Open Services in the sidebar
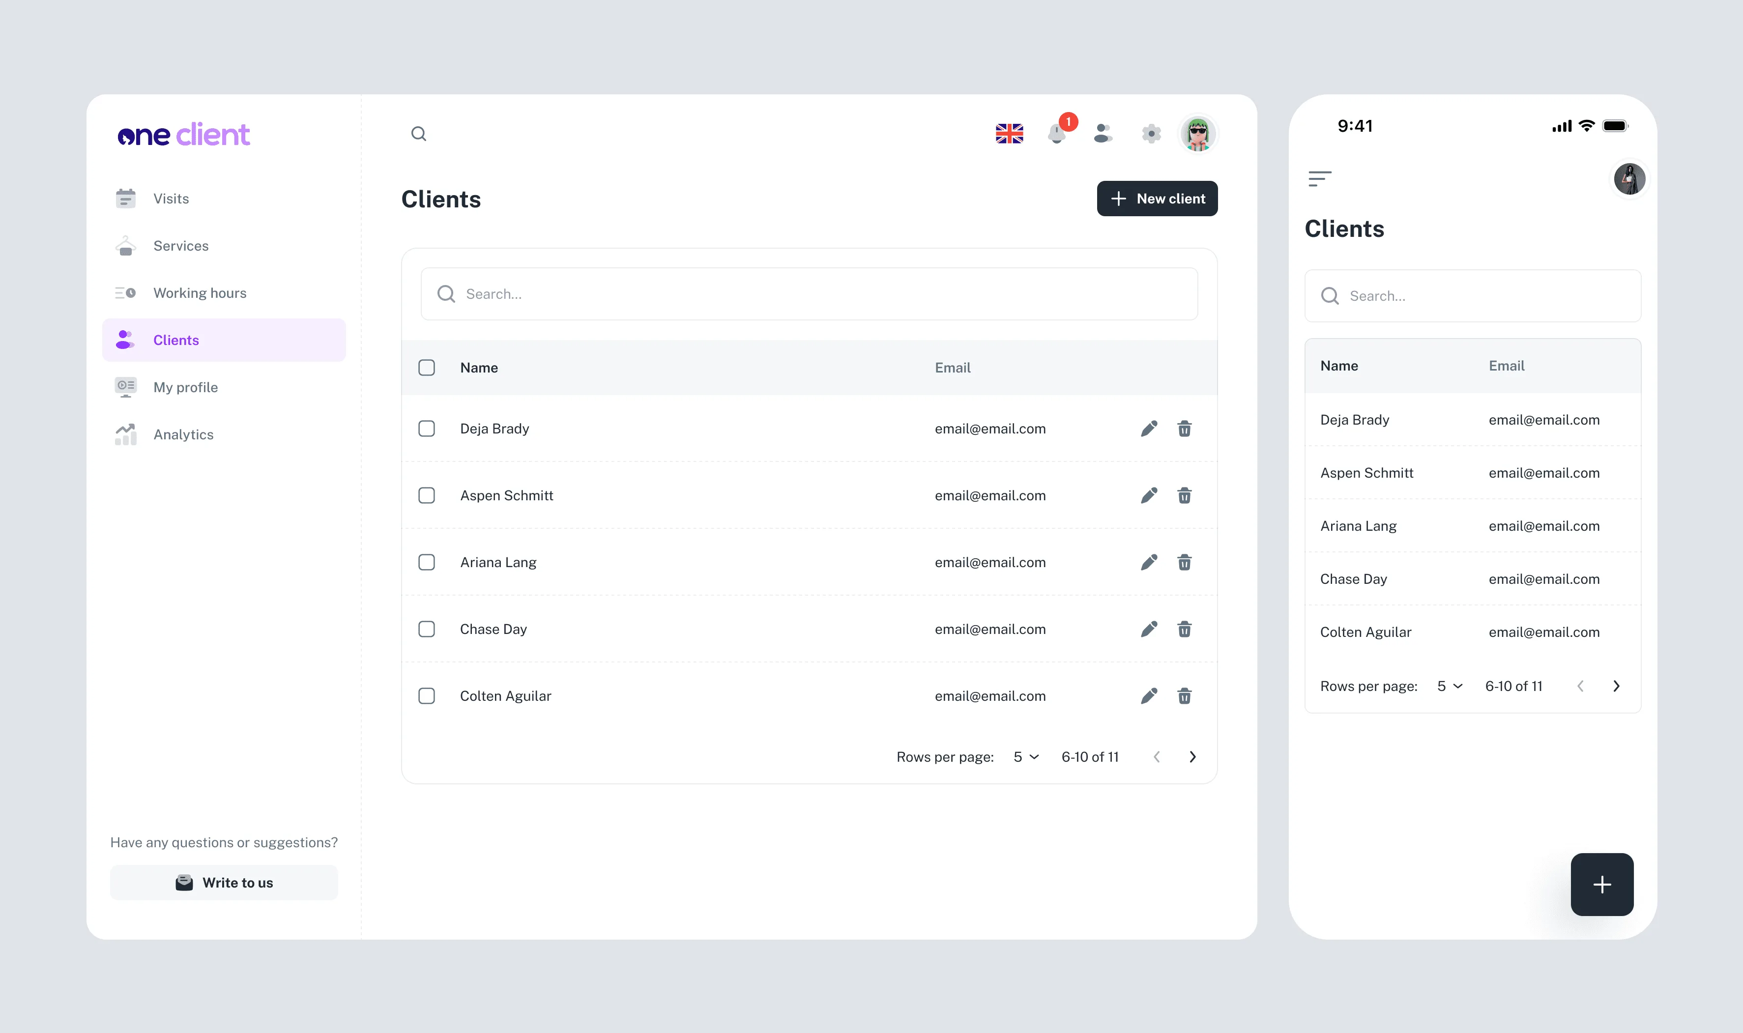 pos(224,246)
